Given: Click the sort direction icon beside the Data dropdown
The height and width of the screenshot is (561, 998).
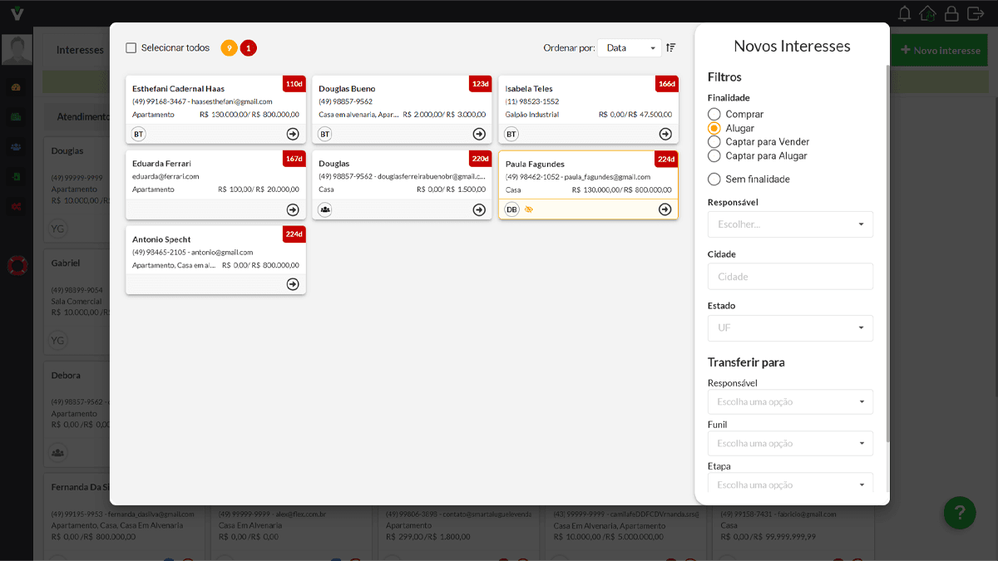Looking at the screenshot, I should [x=670, y=47].
